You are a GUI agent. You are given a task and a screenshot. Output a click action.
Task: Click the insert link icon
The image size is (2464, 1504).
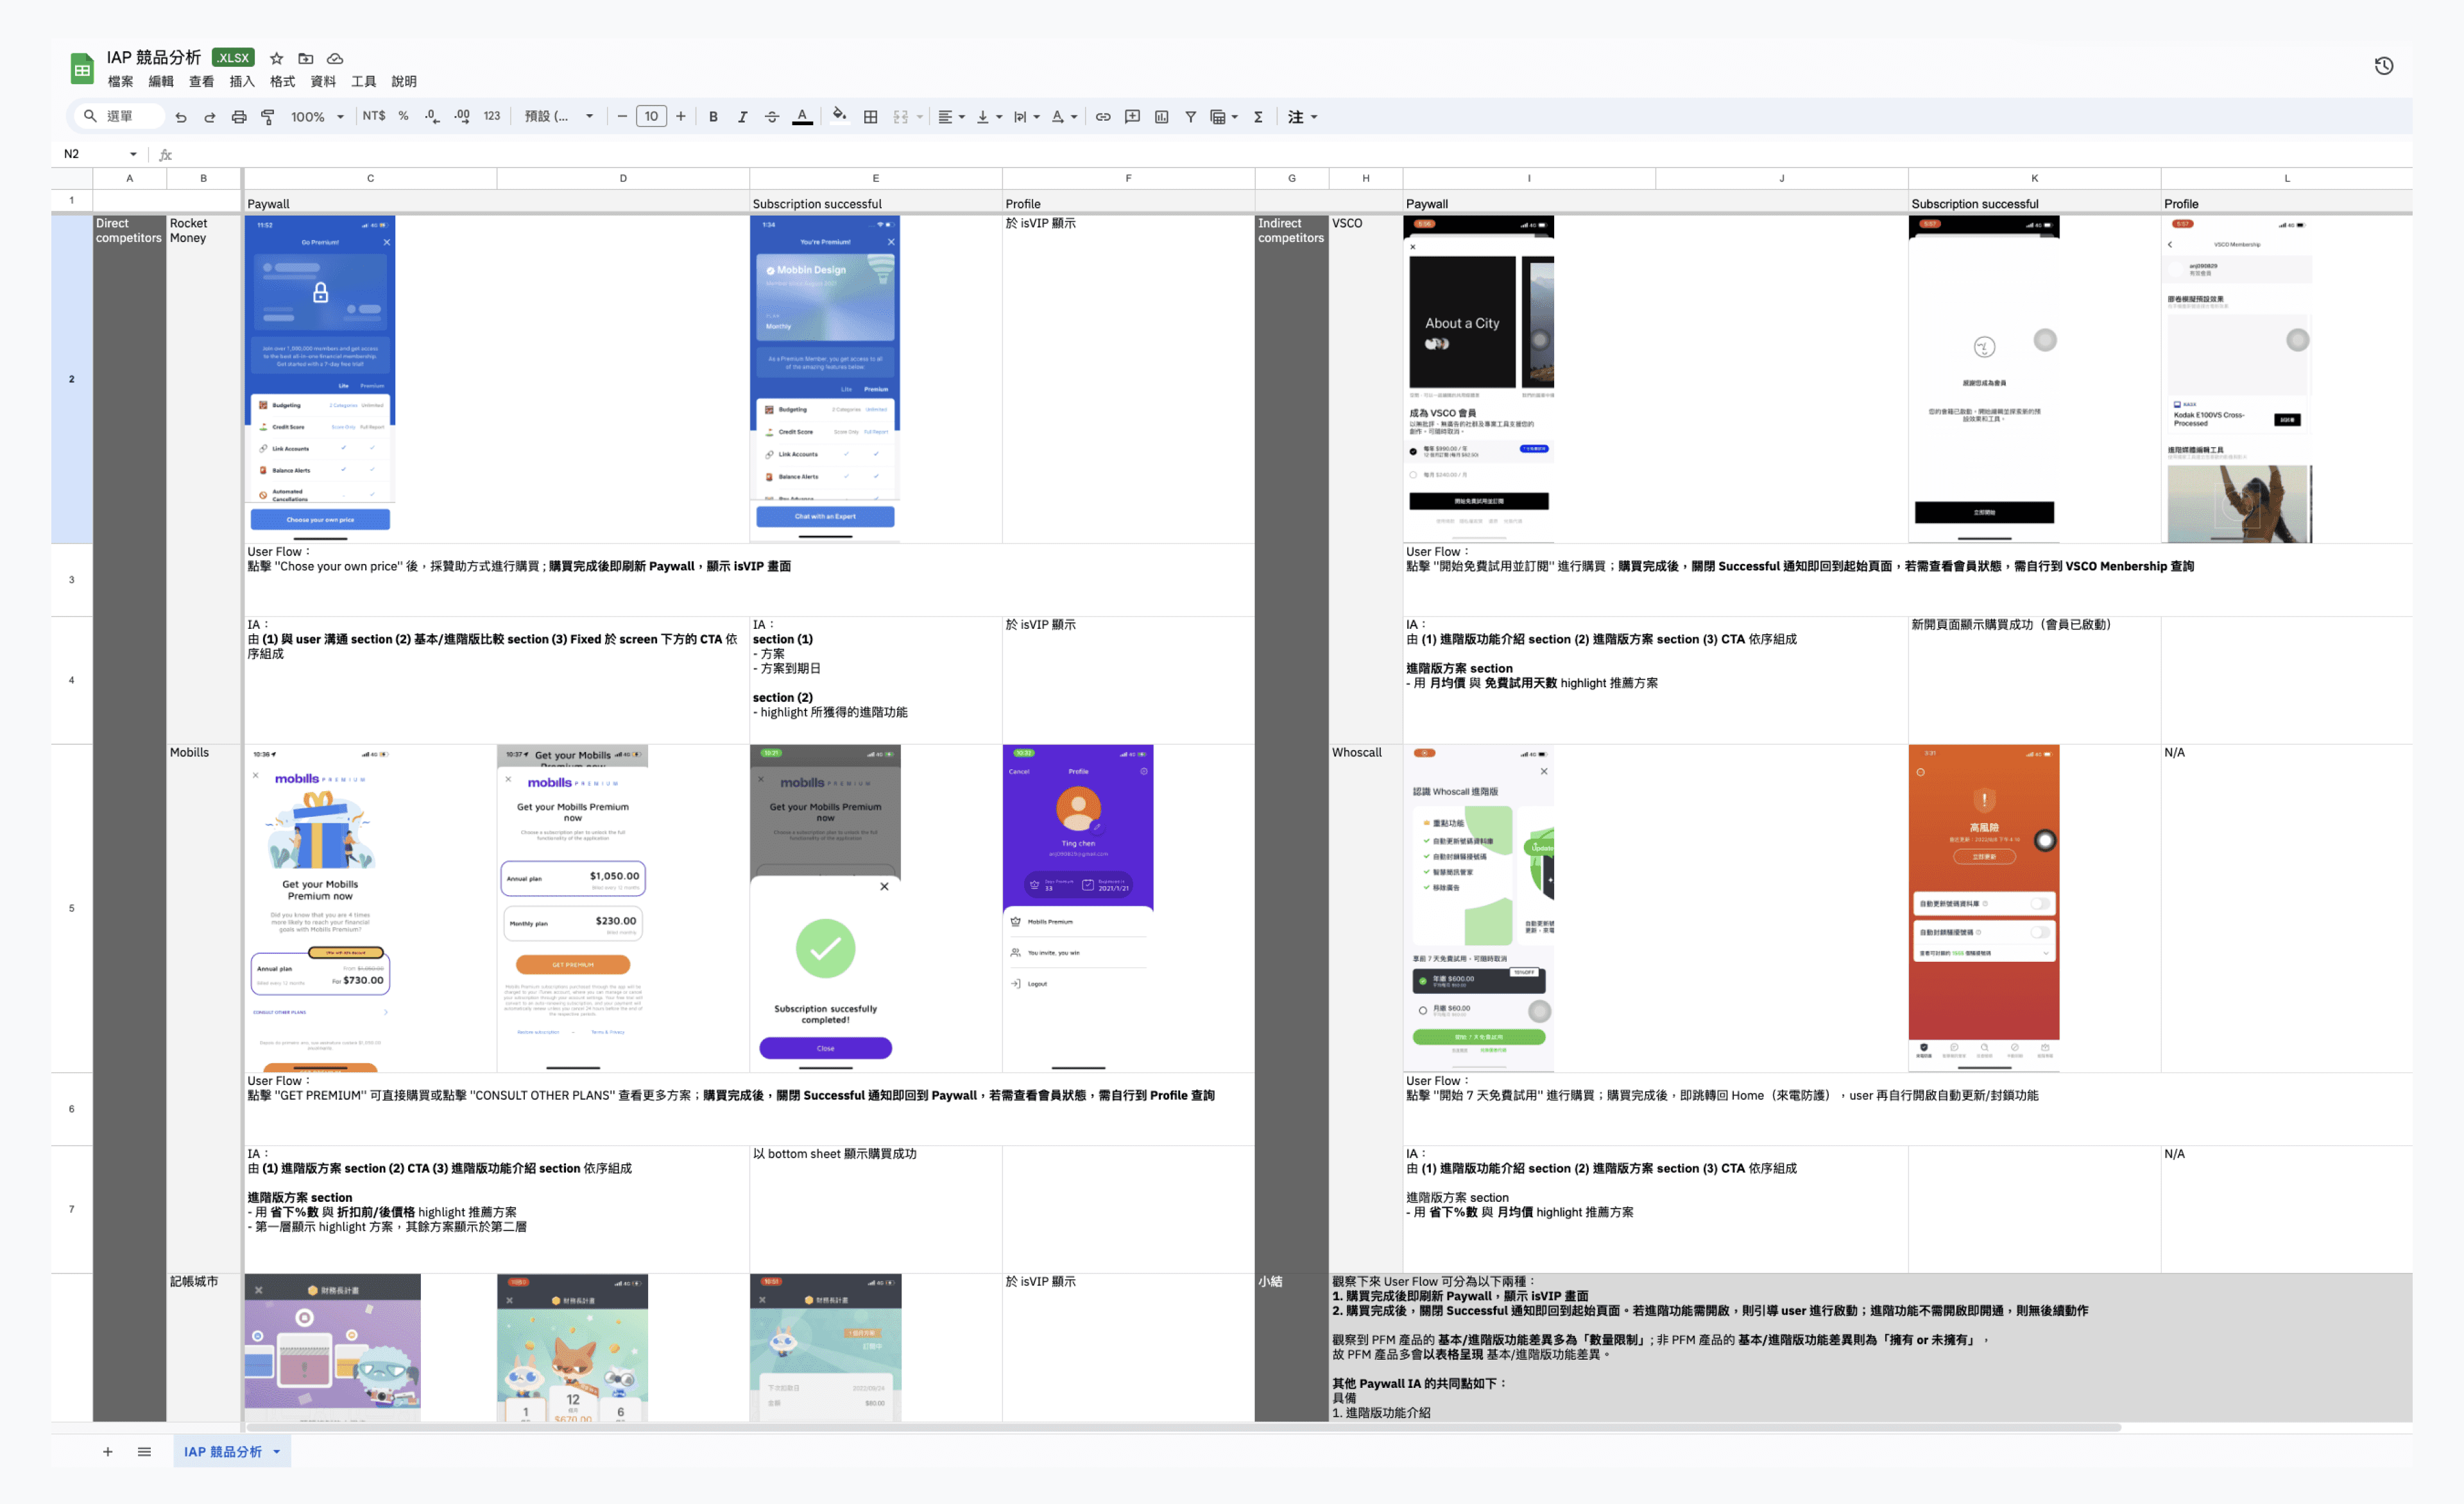[1103, 117]
